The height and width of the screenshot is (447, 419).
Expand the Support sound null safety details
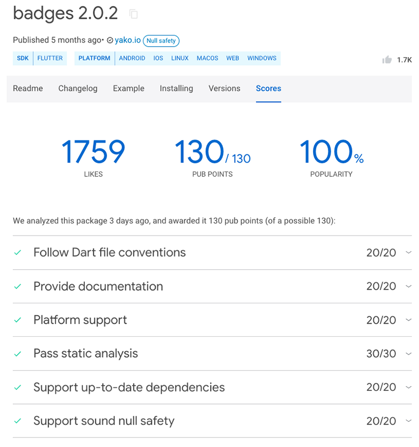408,421
